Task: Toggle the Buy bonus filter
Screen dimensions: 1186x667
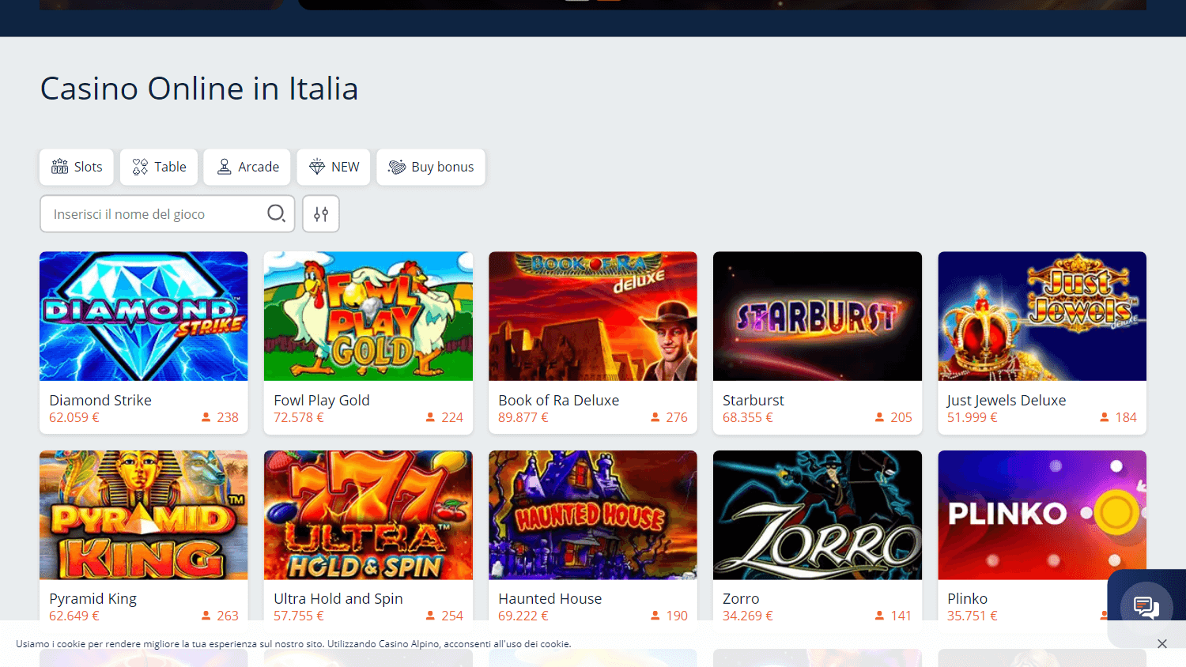Action: (430, 167)
